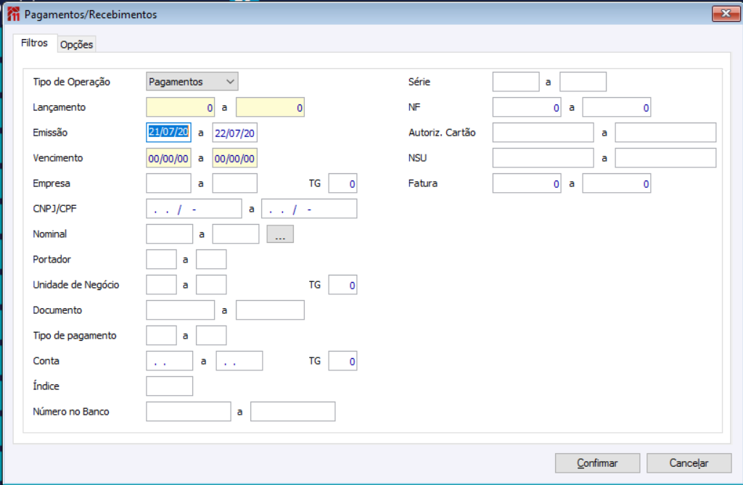Open the Tipo de Operação dropdown

click(192, 82)
